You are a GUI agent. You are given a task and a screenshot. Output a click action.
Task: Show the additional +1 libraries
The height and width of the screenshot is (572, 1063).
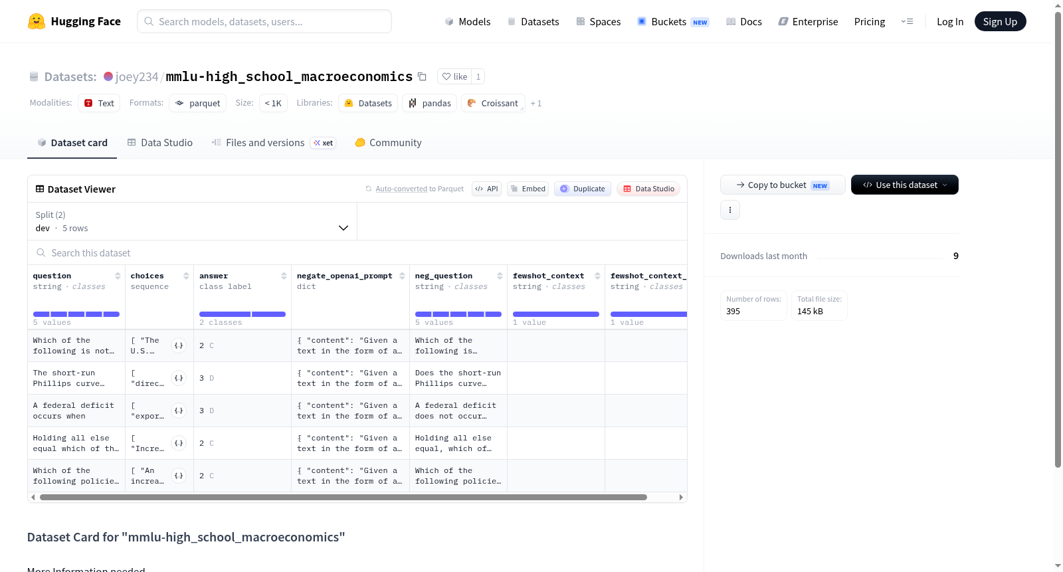pos(536,103)
